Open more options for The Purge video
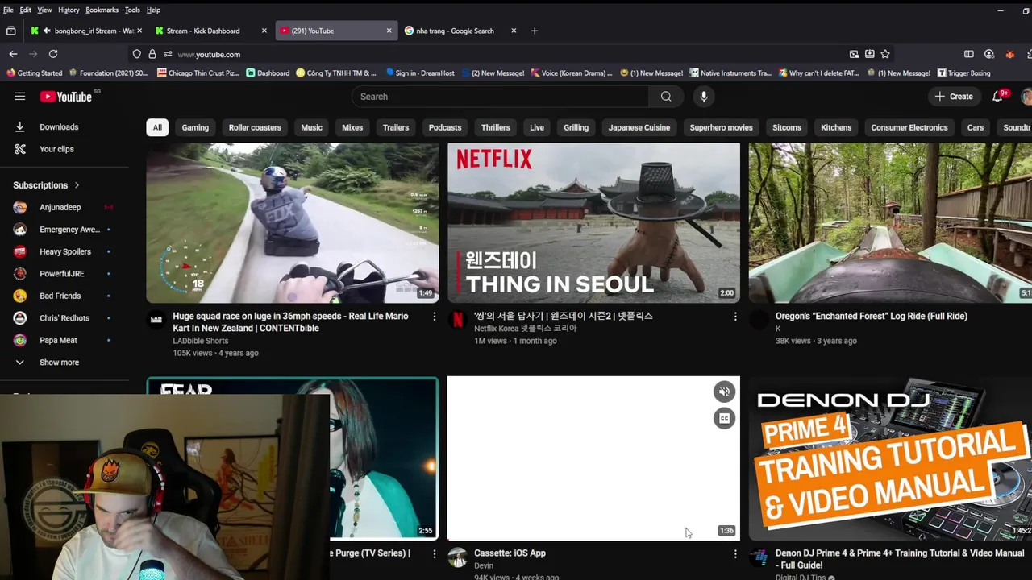This screenshot has height=580, width=1032. click(x=434, y=554)
